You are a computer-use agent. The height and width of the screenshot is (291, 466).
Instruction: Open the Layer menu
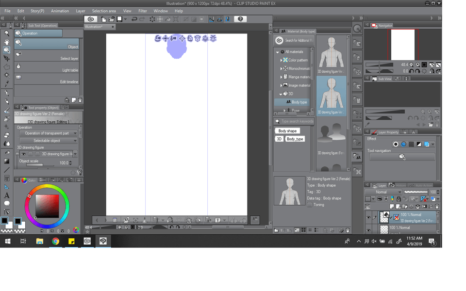click(x=81, y=11)
